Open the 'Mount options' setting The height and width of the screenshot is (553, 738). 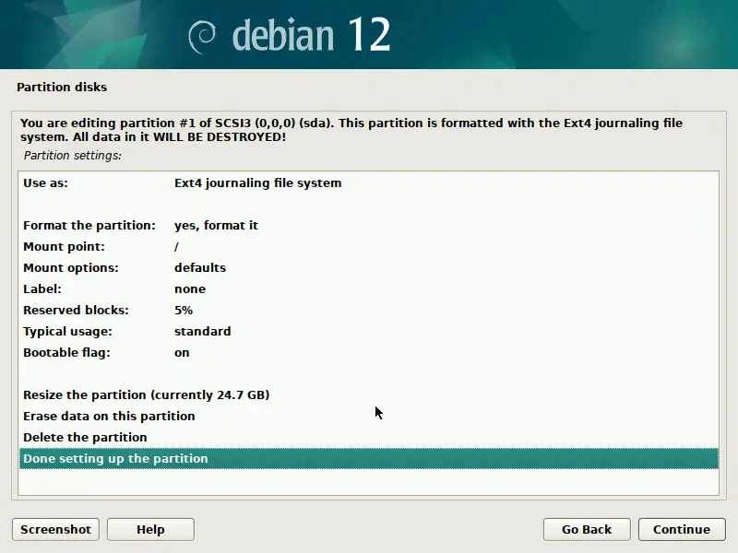(368, 267)
